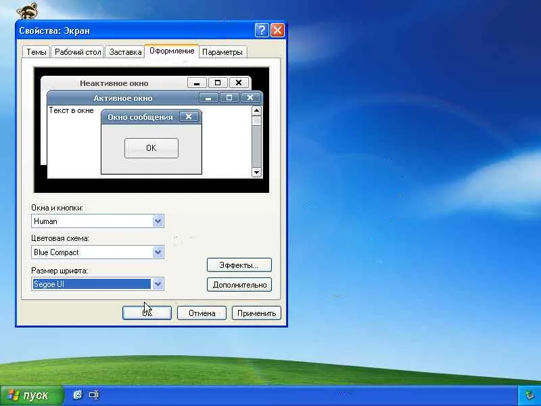The width and height of the screenshot is (541, 406).
Task: Open the Темы tab
Action: pyautogui.click(x=37, y=52)
